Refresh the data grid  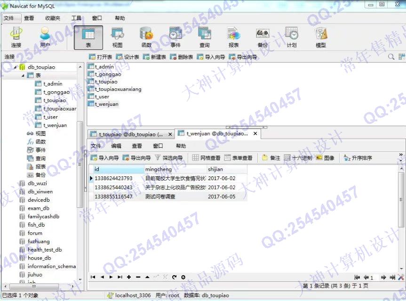pyautogui.click(x=174, y=277)
